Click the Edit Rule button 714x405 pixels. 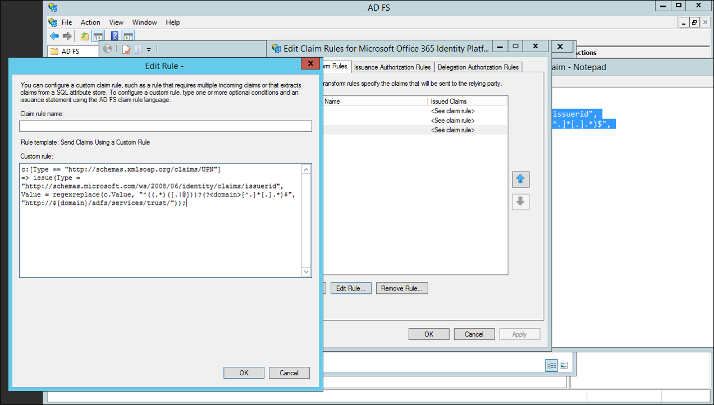[351, 288]
